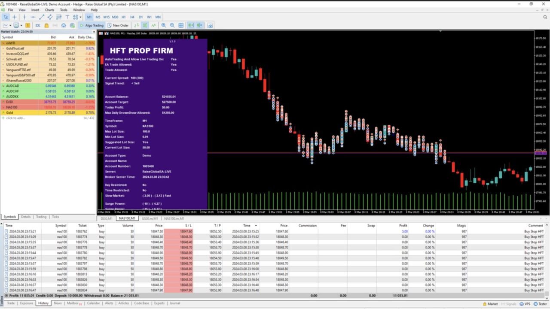550x309 pixels.
Task: Select the equidistant channel tool
Action: coord(50,17)
